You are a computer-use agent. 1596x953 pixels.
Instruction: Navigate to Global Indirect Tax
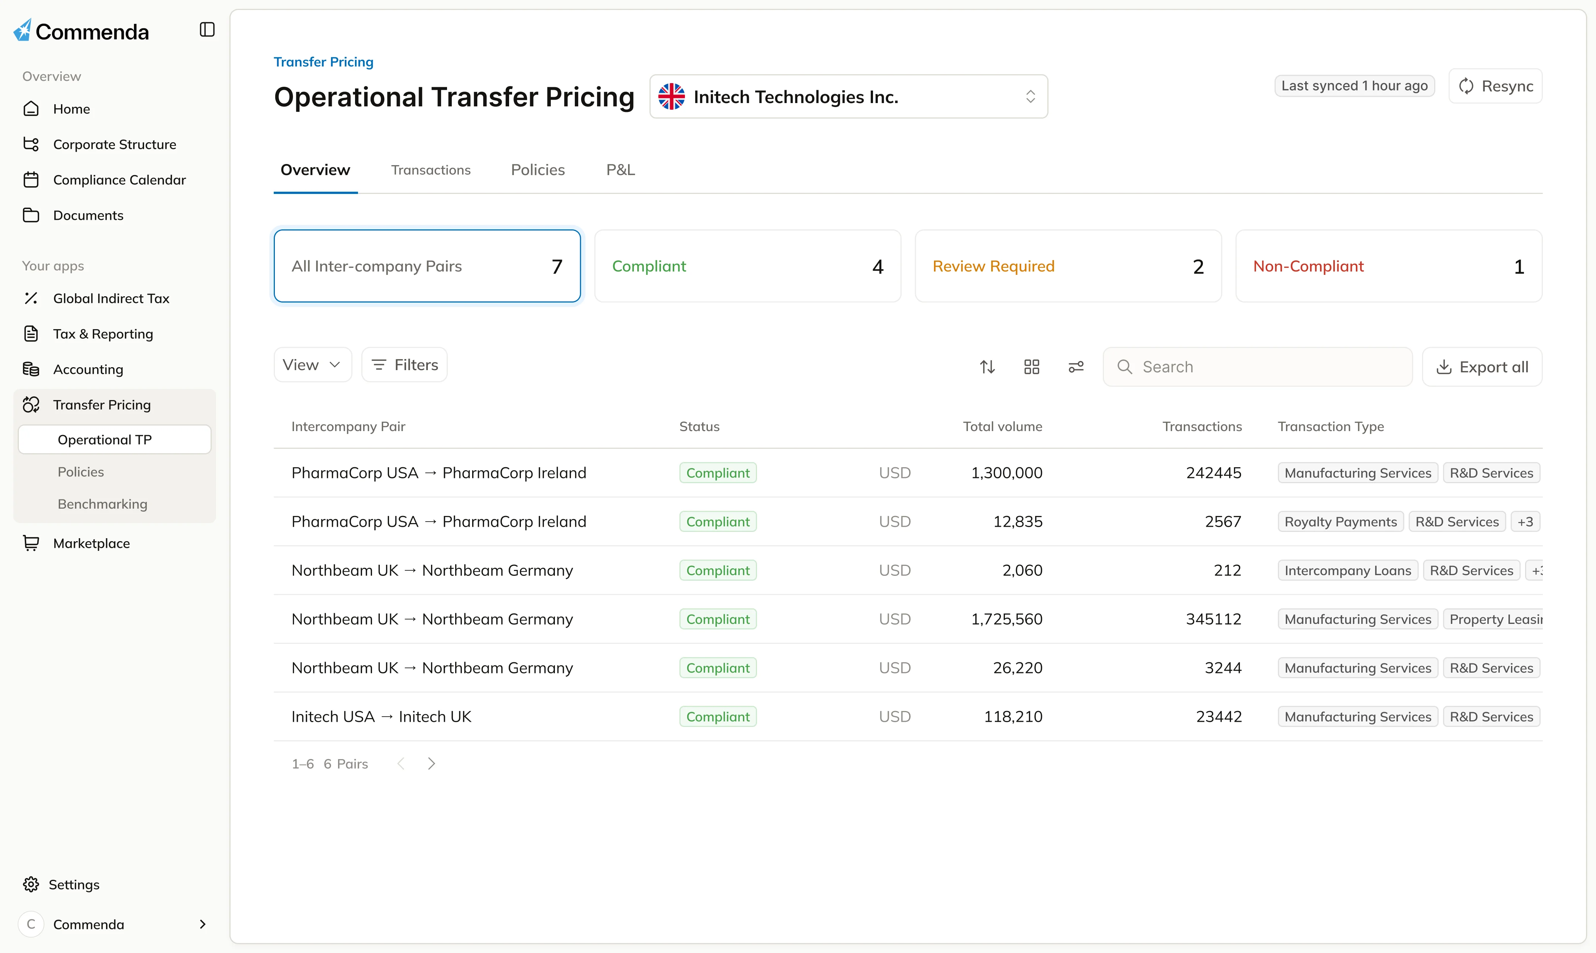pos(110,298)
